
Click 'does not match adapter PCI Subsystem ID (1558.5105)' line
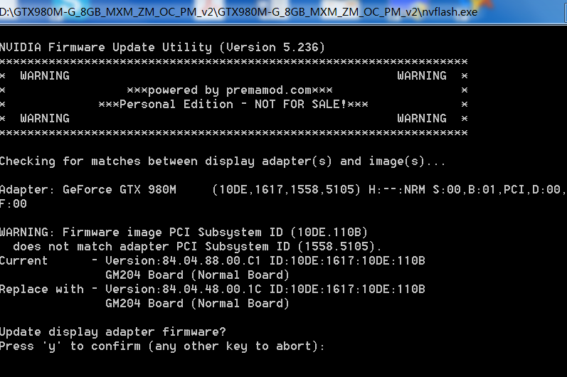[197, 247]
